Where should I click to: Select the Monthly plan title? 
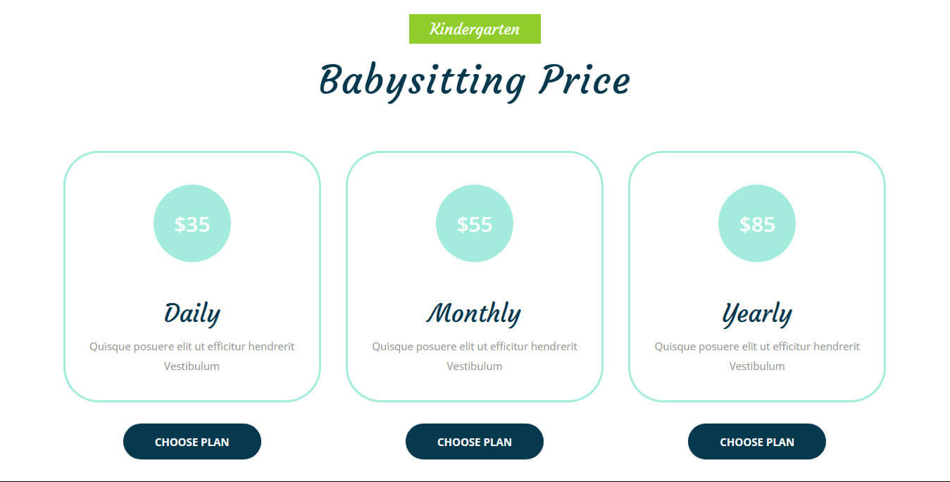[x=475, y=314]
